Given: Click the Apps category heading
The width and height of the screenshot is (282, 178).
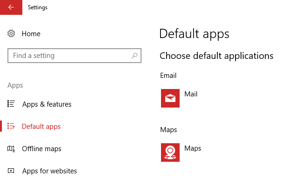Looking at the screenshot, I should (x=15, y=85).
